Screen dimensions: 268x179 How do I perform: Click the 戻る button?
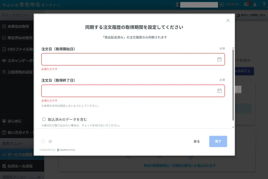pos(197,141)
